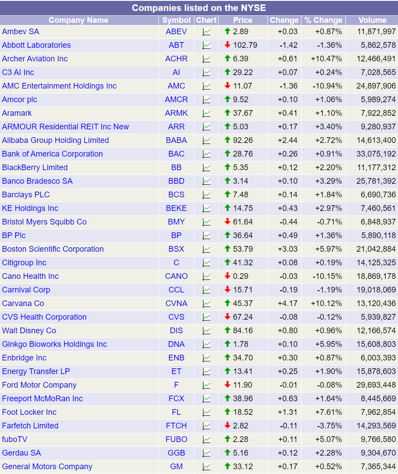Open the General Motors Company link
The width and height of the screenshot is (398, 474).
47,467
